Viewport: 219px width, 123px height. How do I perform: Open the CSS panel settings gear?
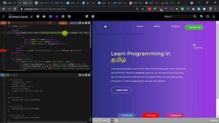[x=8, y=75]
